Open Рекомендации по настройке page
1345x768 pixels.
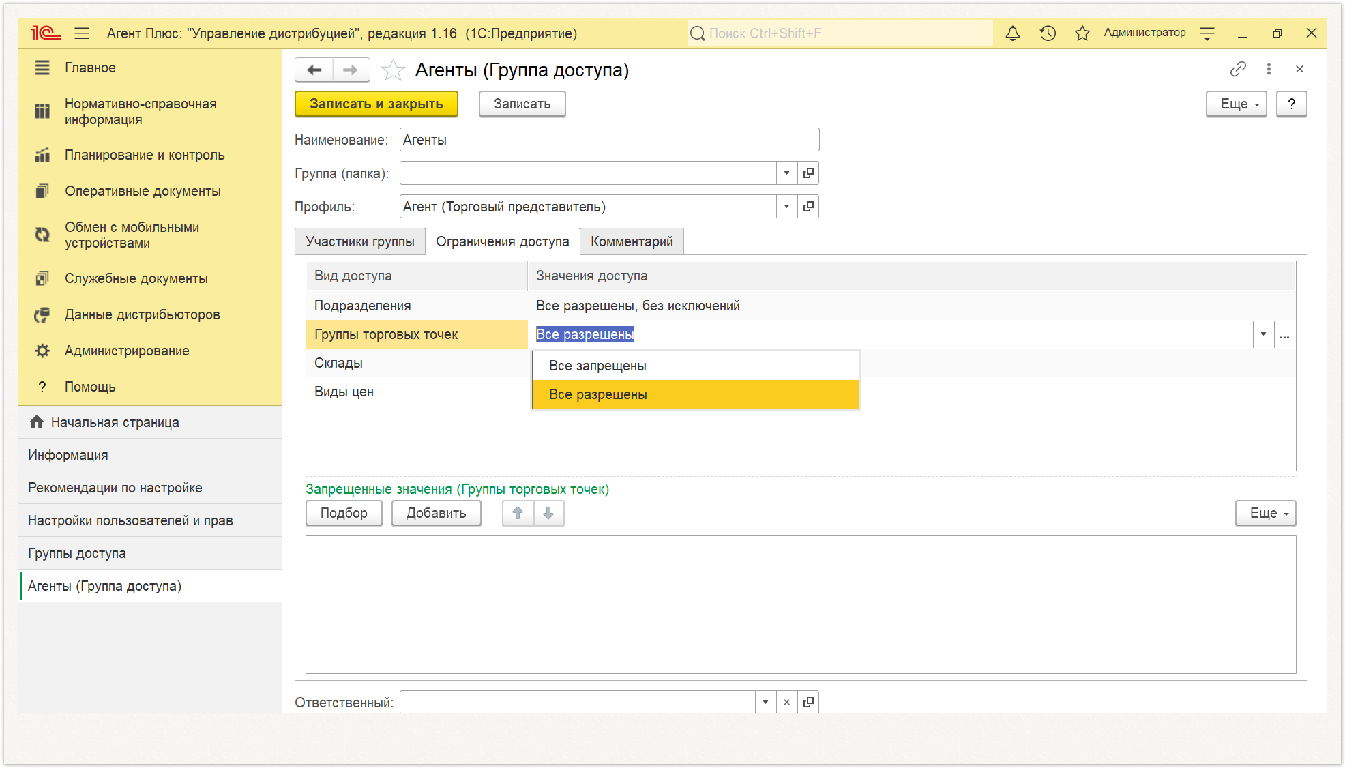point(150,488)
